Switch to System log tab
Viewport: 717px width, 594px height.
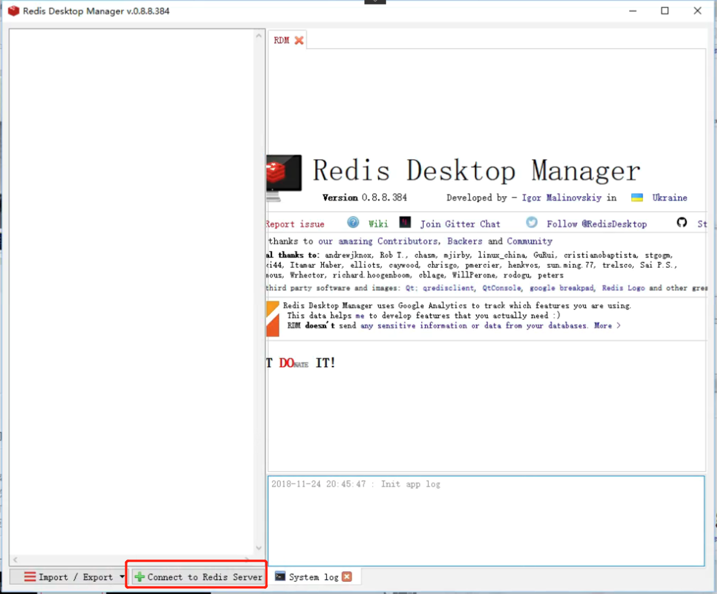(x=313, y=577)
